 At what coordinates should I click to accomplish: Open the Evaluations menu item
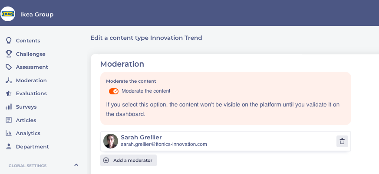point(31,93)
